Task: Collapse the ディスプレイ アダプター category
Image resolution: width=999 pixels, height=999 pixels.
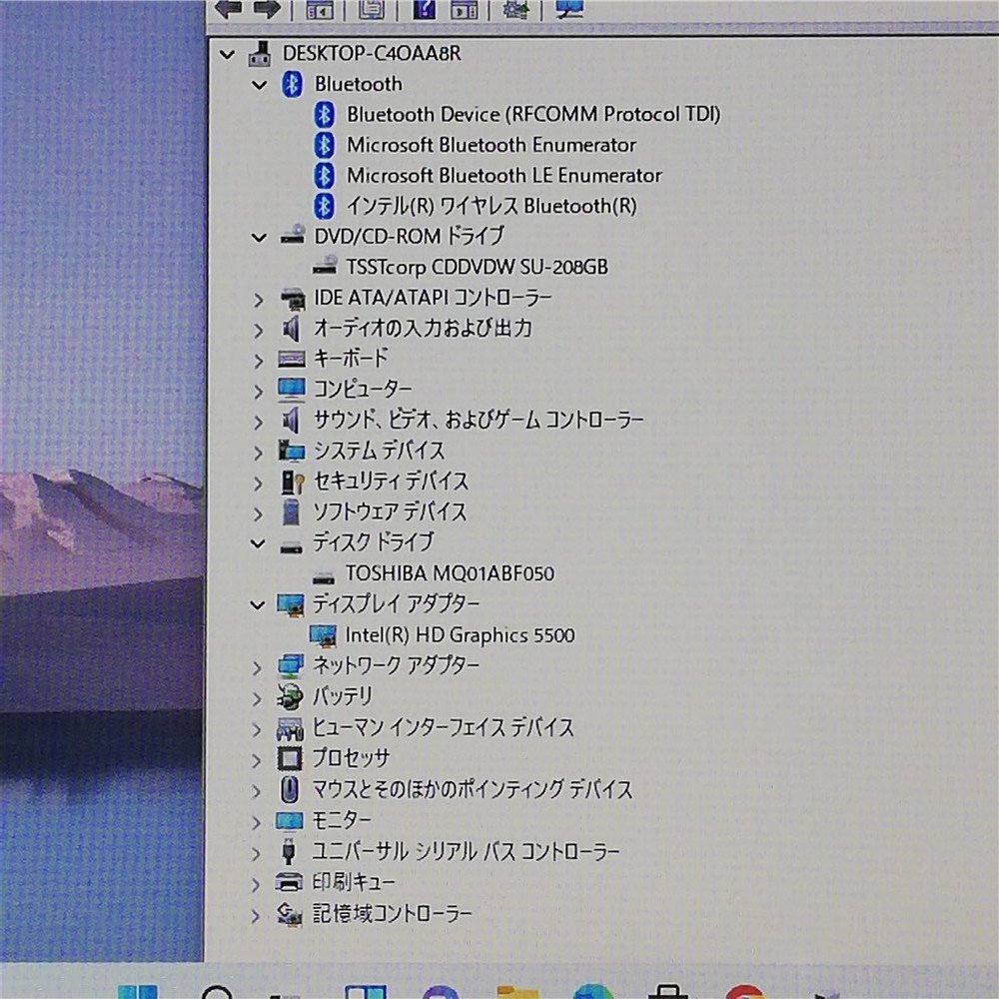Action: tap(259, 604)
